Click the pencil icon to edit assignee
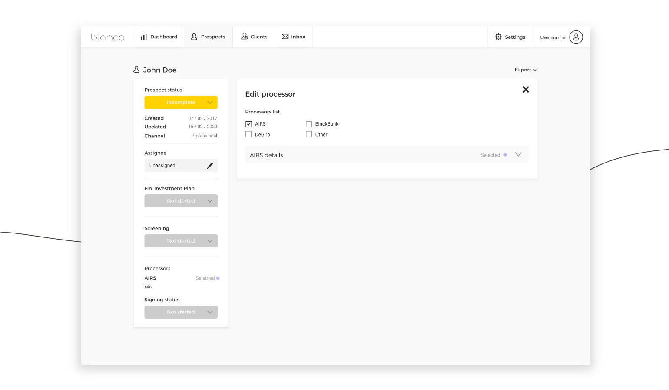This screenshot has width=669, height=390. [210, 165]
